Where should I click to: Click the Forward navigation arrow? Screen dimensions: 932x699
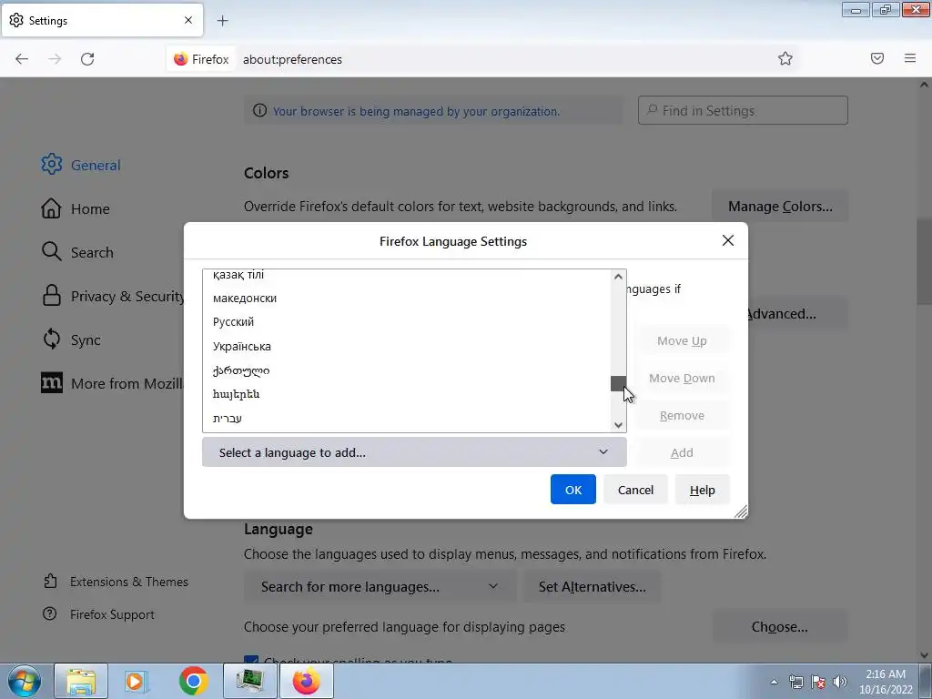click(x=55, y=59)
